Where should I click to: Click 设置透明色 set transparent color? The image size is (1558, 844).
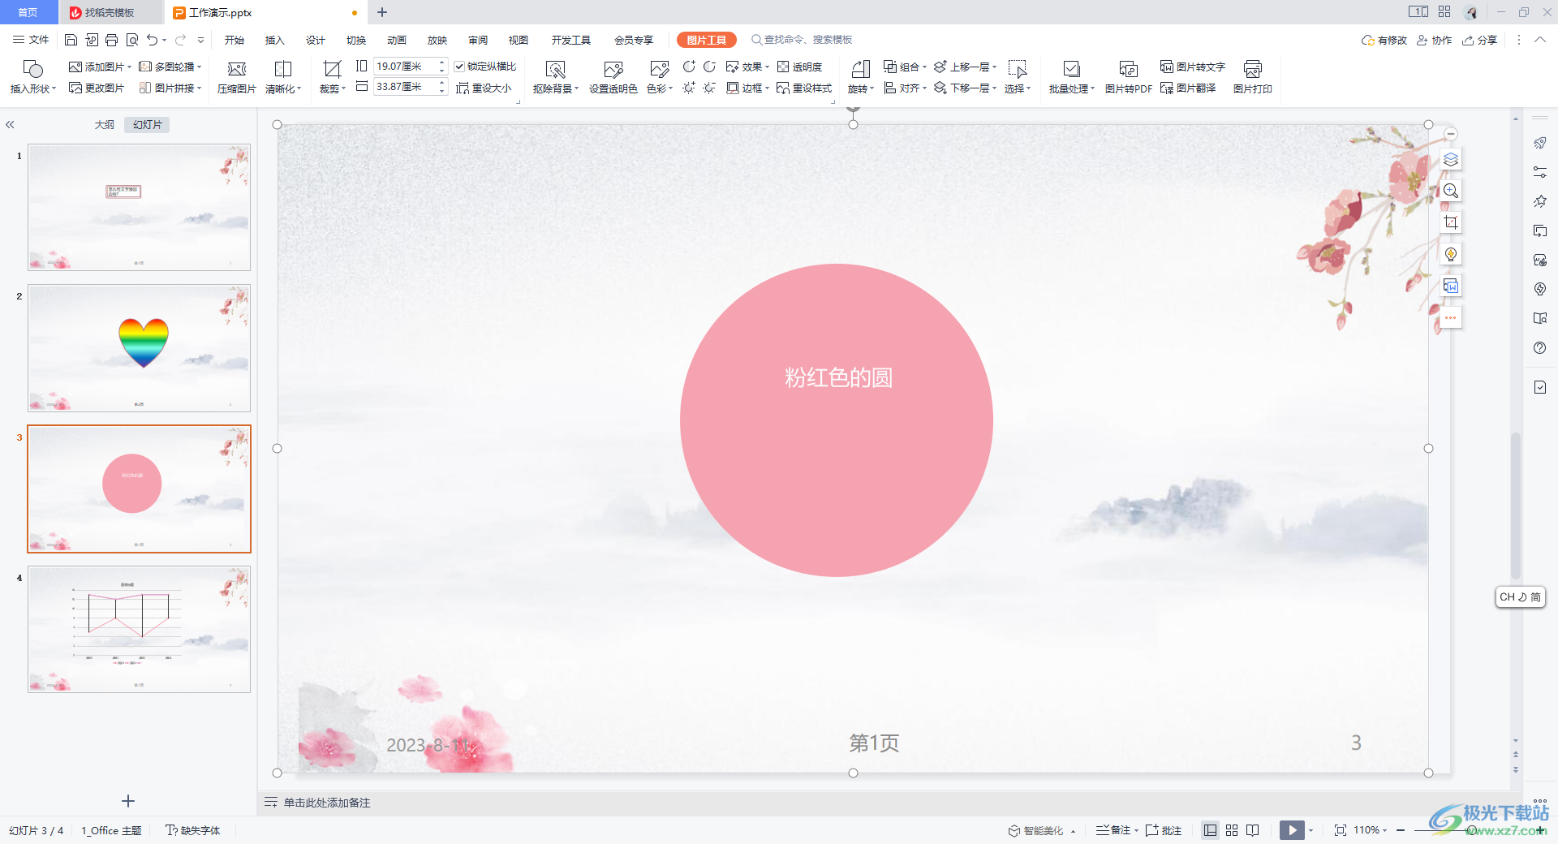click(x=613, y=78)
